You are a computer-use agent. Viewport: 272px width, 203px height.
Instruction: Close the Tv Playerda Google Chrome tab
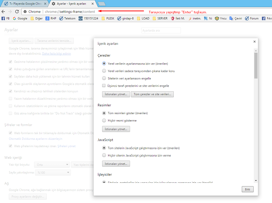45,4
